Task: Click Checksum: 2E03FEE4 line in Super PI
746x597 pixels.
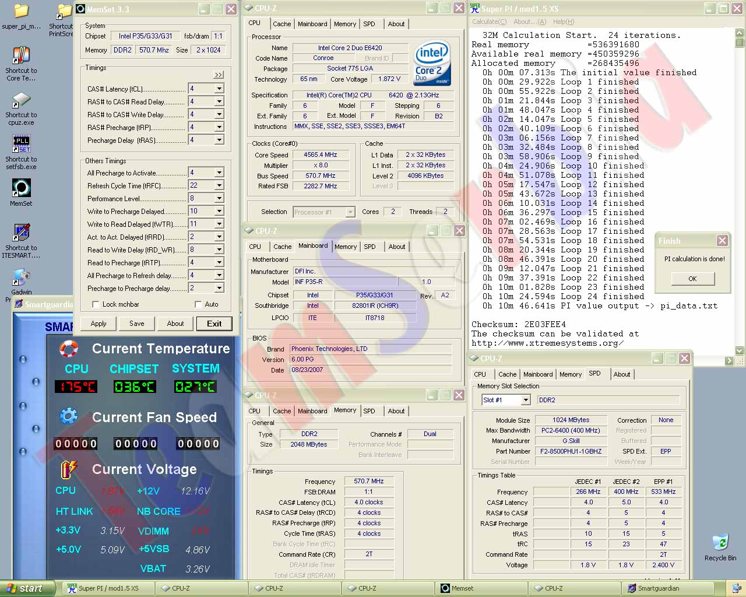Action: (519, 324)
